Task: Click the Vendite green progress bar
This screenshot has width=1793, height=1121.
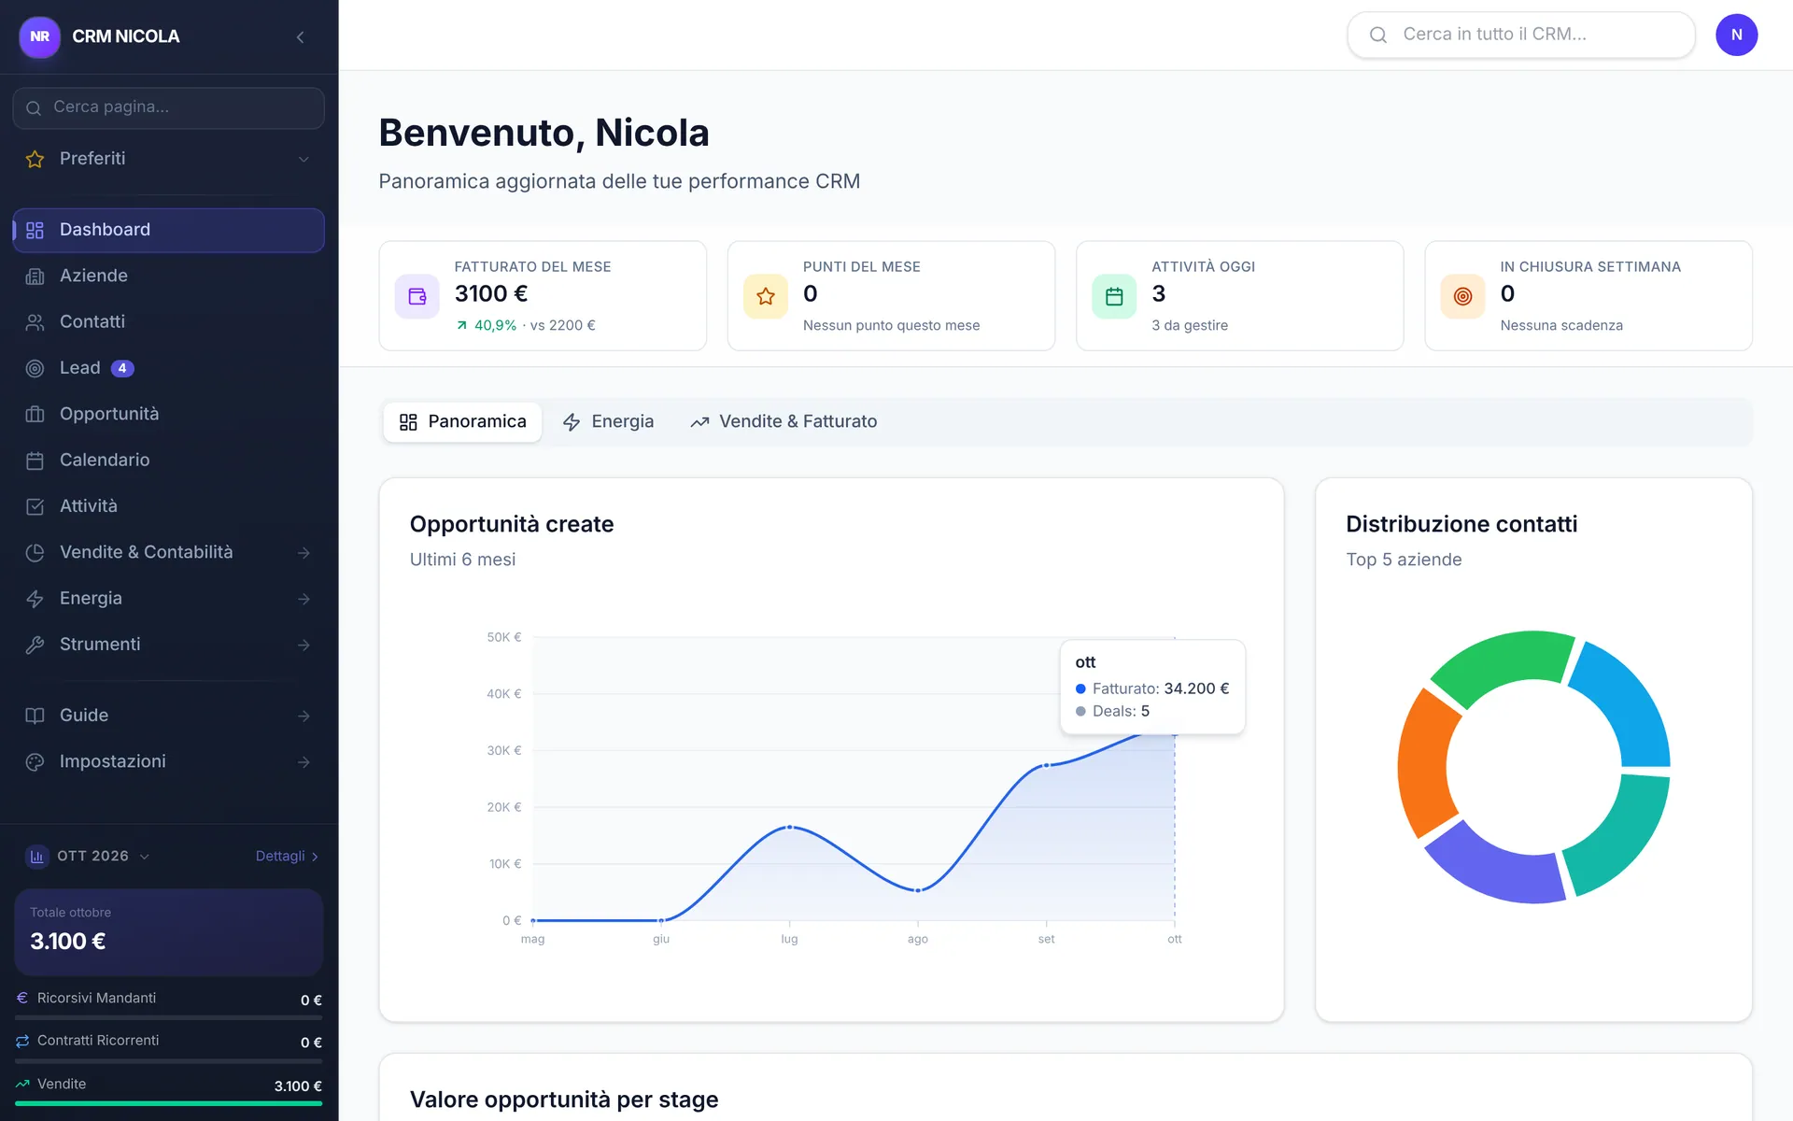Action: (x=169, y=1103)
